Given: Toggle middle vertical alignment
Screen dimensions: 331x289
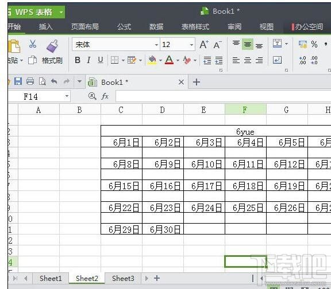Looking at the screenshot, I should [248, 44].
